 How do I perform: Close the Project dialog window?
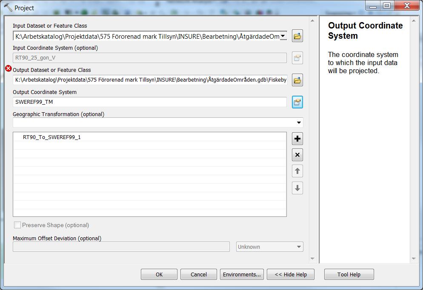(407, 6)
